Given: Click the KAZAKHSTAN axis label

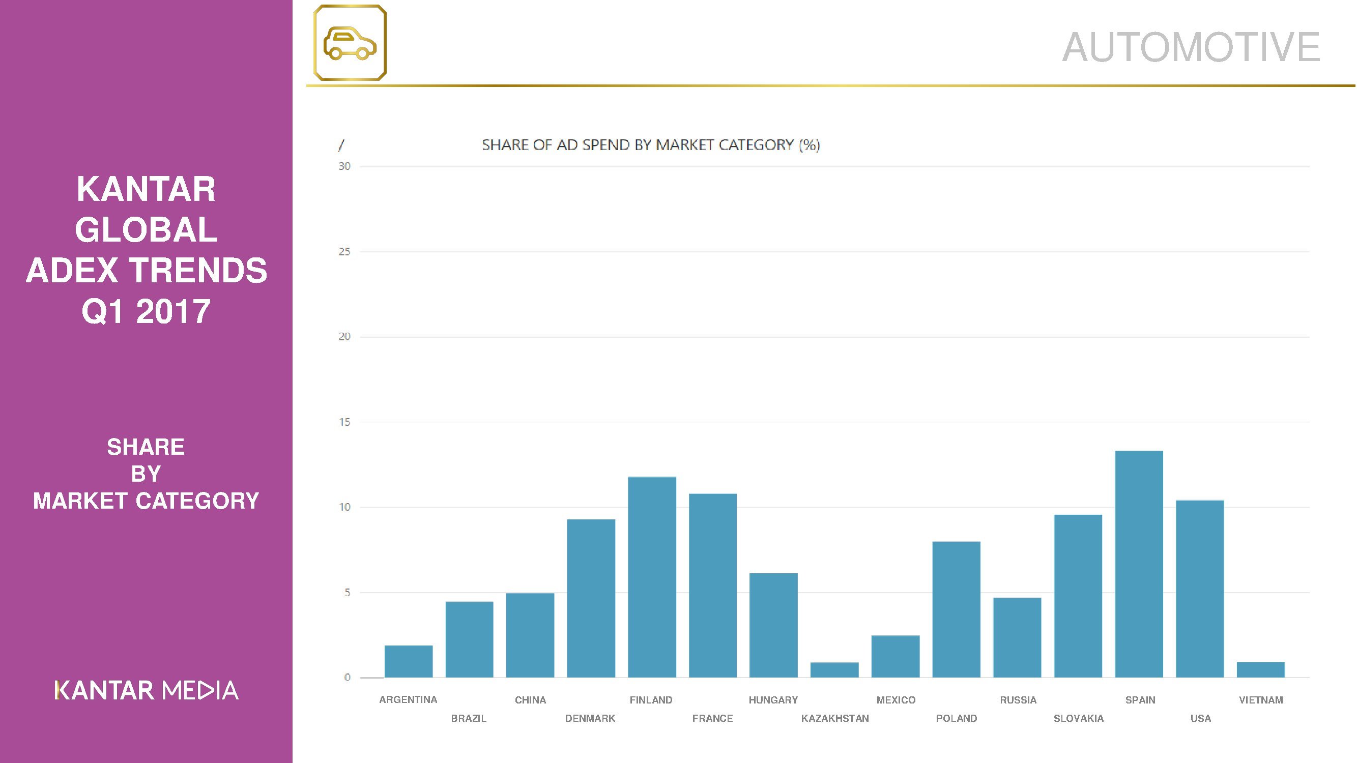Looking at the screenshot, I should click(835, 718).
